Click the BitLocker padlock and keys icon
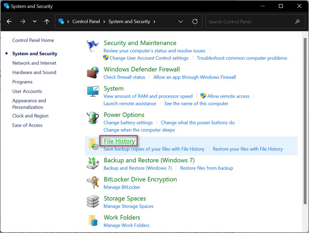The height and width of the screenshot is (233, 309). coord(93,182)
